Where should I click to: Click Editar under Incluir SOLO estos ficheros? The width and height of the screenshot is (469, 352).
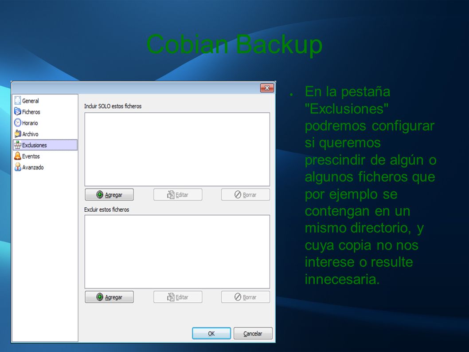pos(178,195)
